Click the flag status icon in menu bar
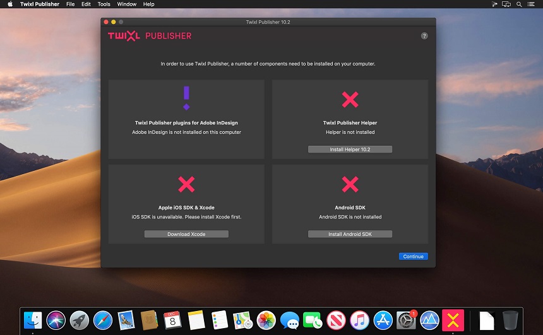The height and width of the screenshot is (335, 543). tap(494, 4)
